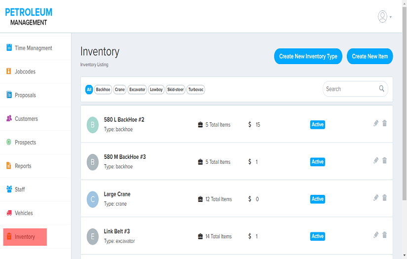Image resolution: width=407 pixels, height=259 pixels.
Task: Click the Prospects target icon
Action: click(9, 142)
